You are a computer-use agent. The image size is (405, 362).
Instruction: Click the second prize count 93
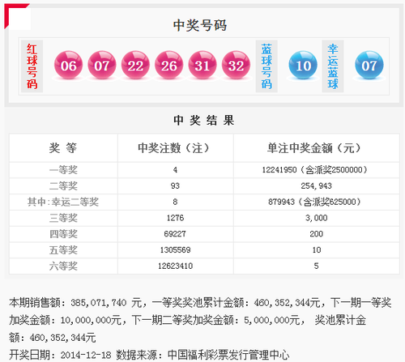click(x=175, y=185)
